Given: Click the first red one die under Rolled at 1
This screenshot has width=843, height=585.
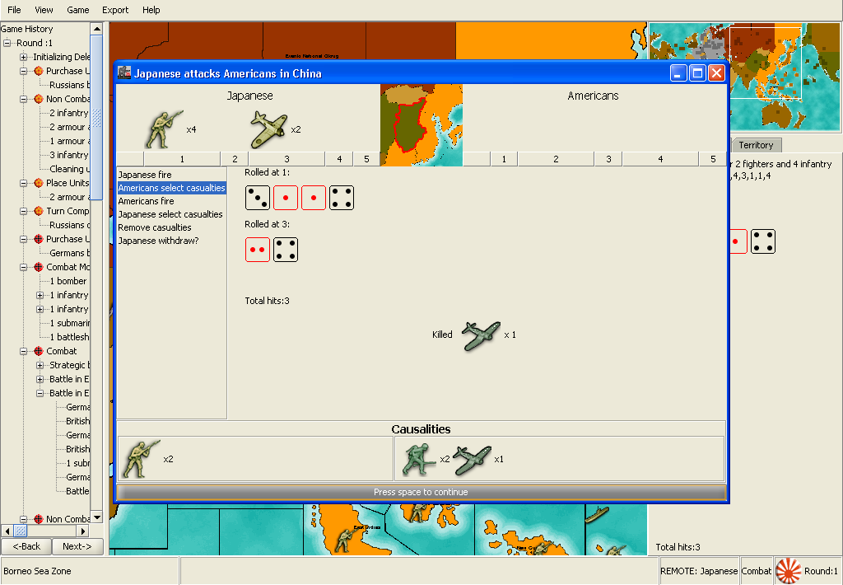Looking at the screenshot, I should [x=286, y=198].
